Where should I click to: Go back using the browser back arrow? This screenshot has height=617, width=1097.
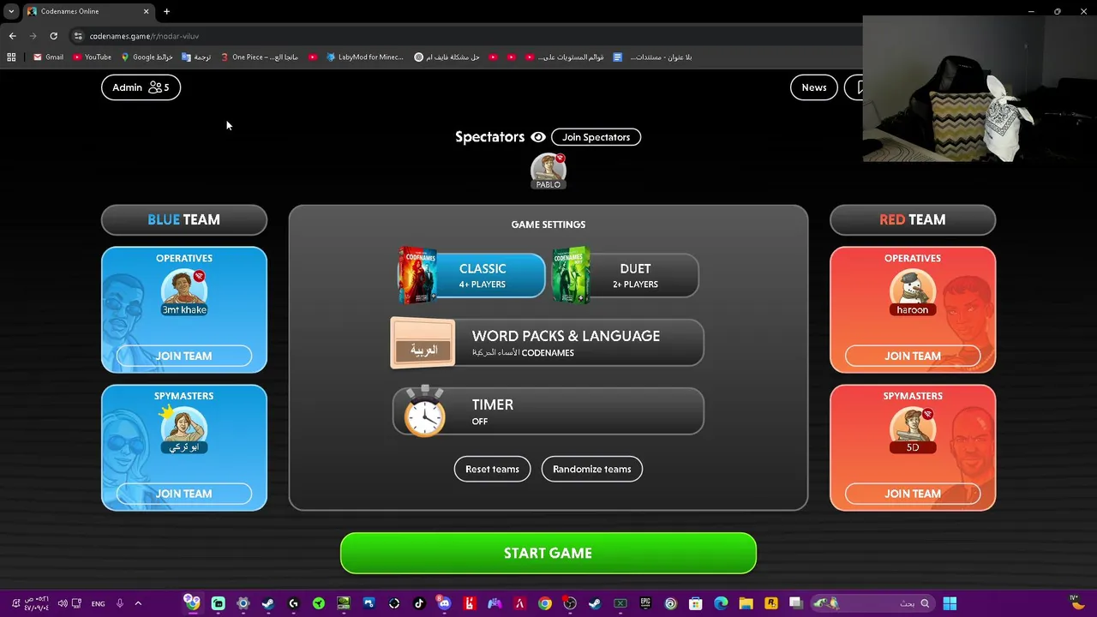click(12, 36)
